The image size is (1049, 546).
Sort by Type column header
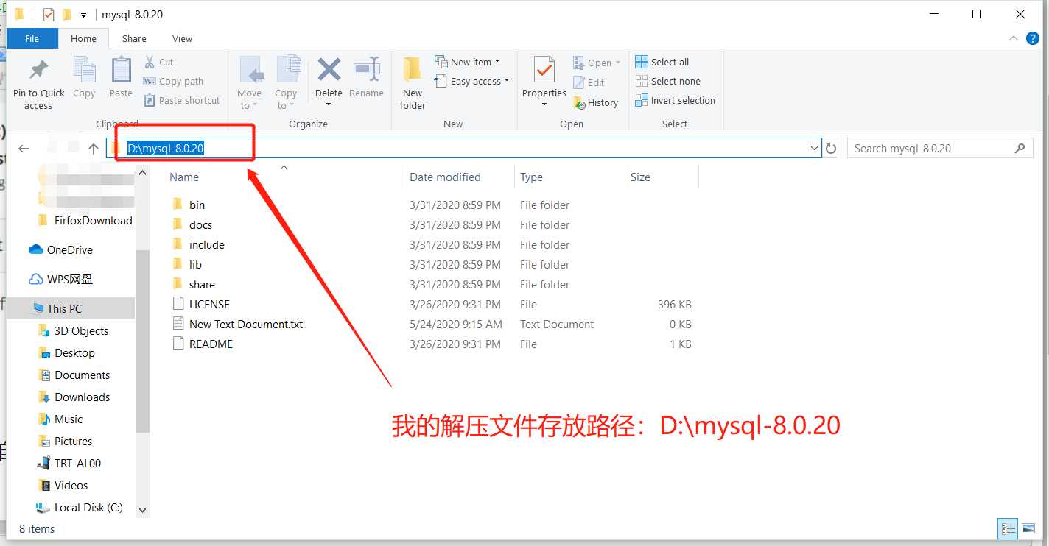tap(531, 177)
